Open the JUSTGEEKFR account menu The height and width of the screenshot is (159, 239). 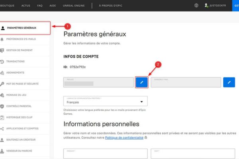[x=215, y=6]
